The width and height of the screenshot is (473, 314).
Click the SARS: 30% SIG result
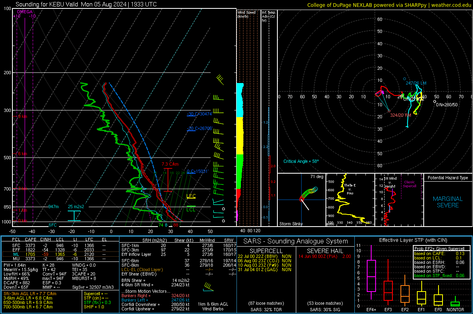325,310
